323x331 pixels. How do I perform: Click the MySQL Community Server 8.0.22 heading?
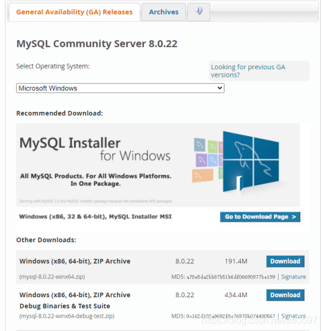coord(97,44)
